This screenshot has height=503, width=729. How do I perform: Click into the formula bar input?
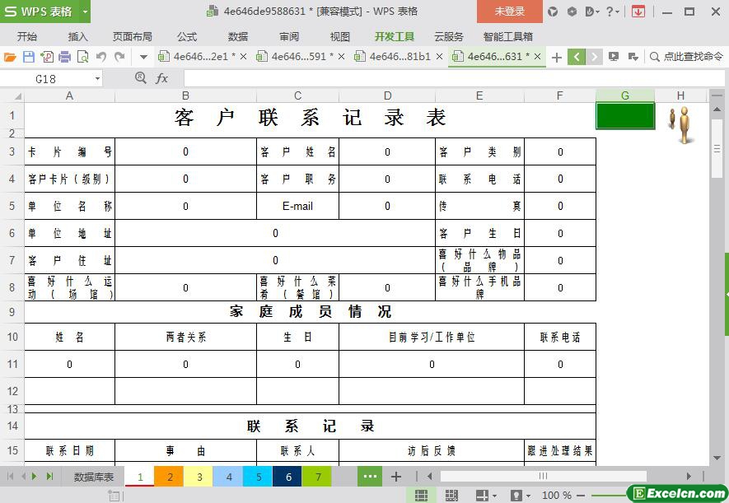(x=454, y=78)
